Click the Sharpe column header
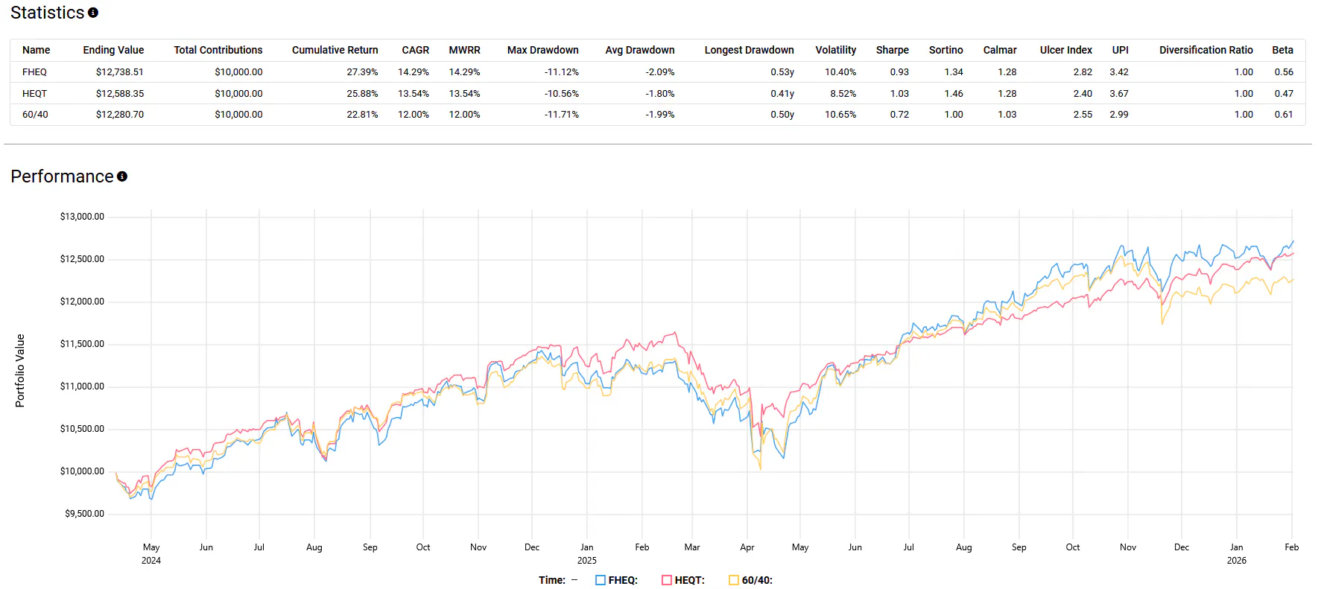Viewport: 1318px width, 589px height. click(x=892, y=50)
